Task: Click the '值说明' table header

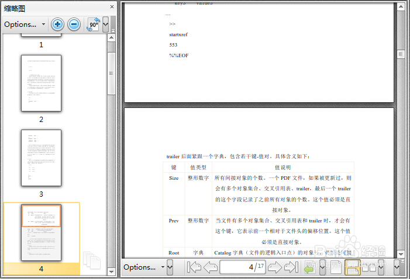Action: click(282, 168)
